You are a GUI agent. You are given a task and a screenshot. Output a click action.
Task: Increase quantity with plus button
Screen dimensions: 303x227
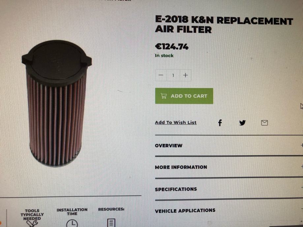(186, 75)
